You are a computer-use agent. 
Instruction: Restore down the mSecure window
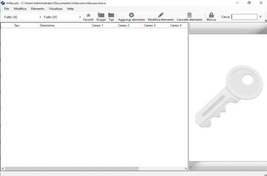click(x=249, y=3)
